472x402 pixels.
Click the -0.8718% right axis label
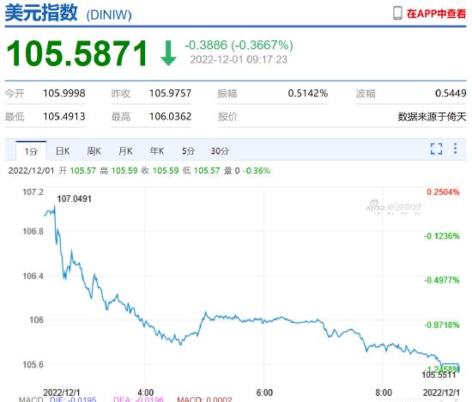tap(442, 325)
